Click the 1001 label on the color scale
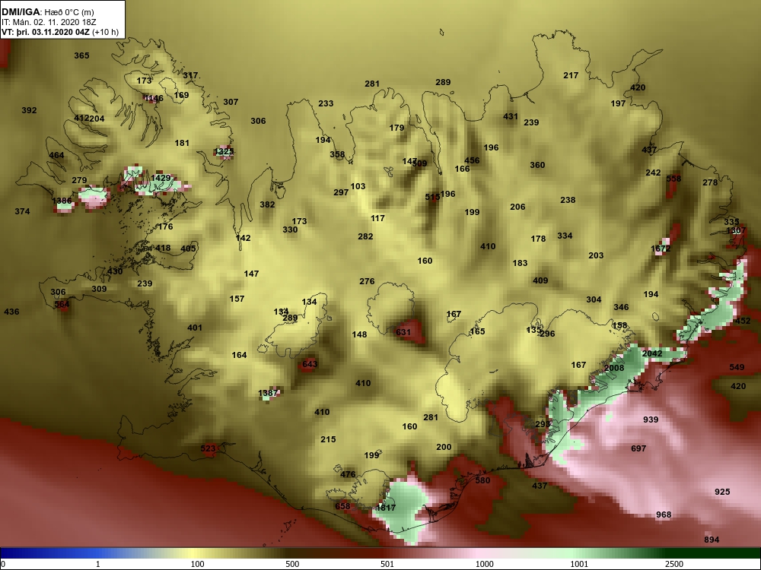The image size is (761, 570). click(579, 564)
